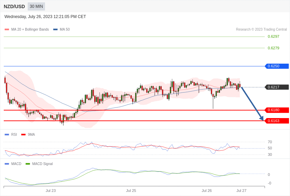Select the 0.6279 resistance level label
290x196 pixels.
(x=273, y=48)
